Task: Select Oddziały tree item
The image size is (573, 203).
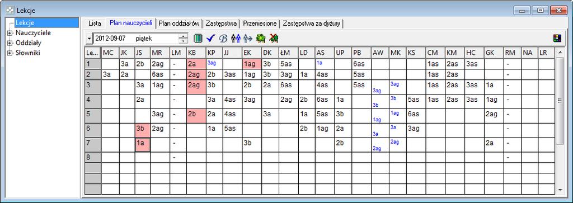Action: point(28,43)
